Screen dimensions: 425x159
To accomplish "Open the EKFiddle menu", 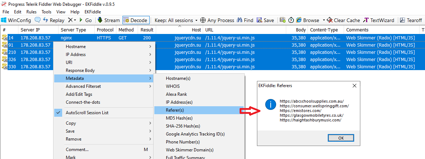I will (93, 12).
